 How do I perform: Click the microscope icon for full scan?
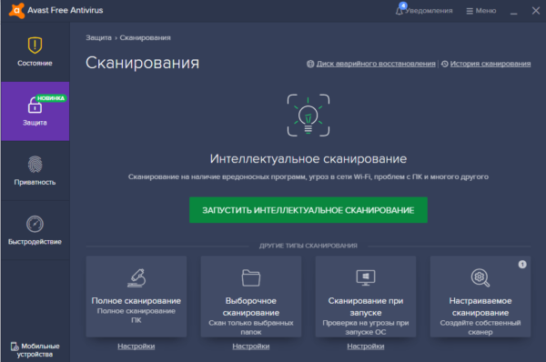point(136,277)
